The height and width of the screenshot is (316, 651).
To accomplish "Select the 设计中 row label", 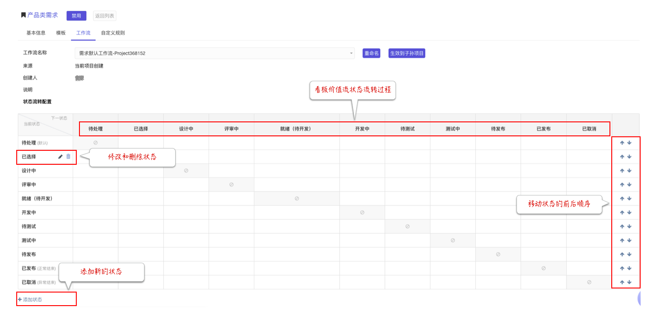I will tap(29, 171).
